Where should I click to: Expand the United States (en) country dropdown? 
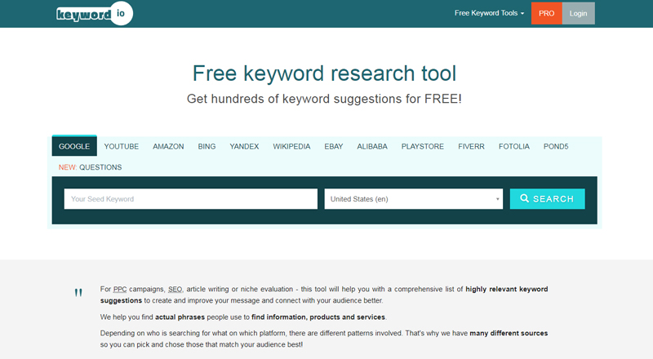click(x=414, y=199)
